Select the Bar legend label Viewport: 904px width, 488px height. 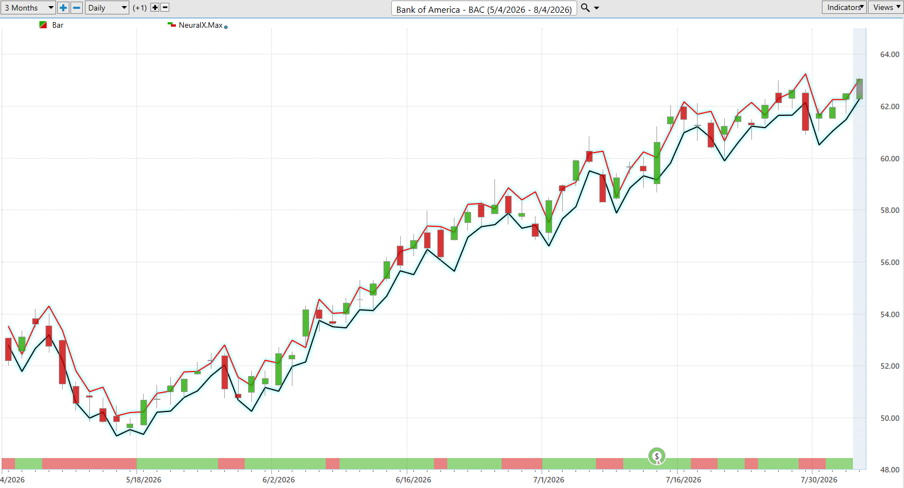click(x=58, y=25)
